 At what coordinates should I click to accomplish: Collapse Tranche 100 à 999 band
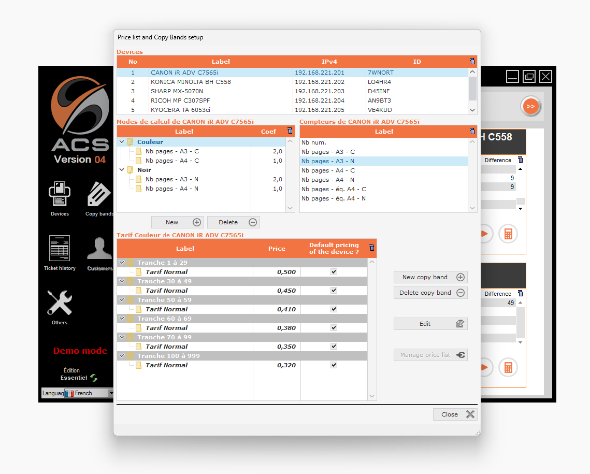[x=122, y=355]
